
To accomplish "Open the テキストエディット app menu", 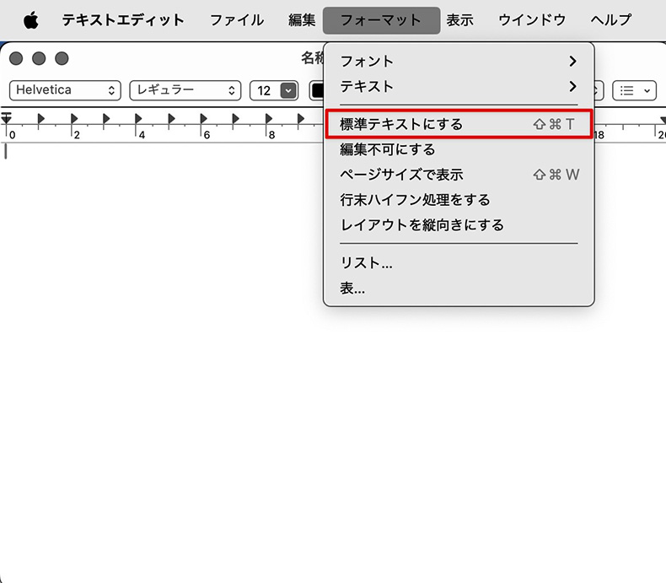I will (x=123, y=20).
